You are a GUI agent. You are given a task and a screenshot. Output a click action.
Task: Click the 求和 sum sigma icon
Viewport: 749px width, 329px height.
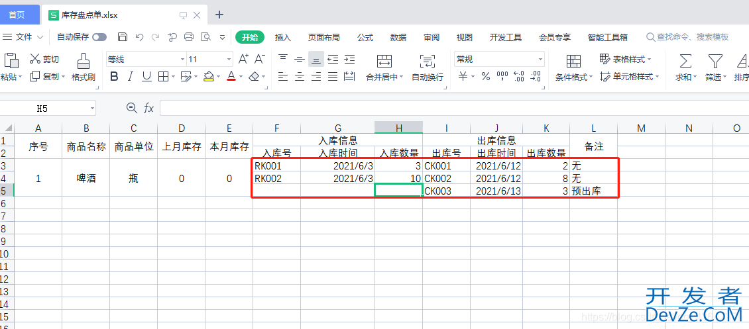[x=685, y=67]
